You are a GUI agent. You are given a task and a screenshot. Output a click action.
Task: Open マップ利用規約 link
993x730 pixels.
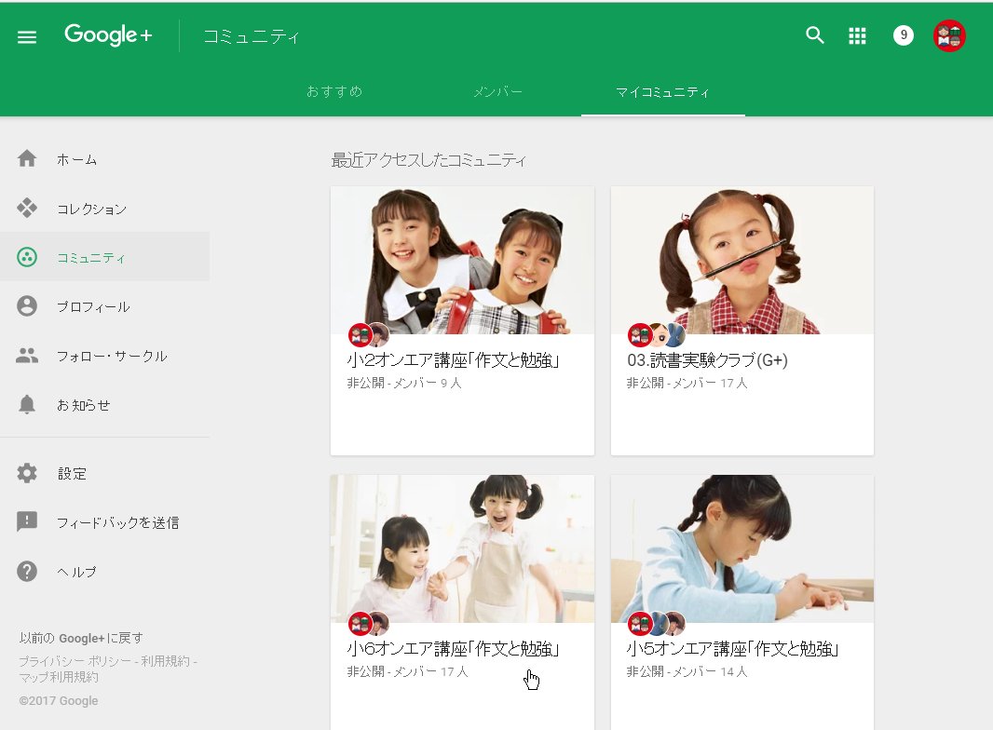coord(59,677)
